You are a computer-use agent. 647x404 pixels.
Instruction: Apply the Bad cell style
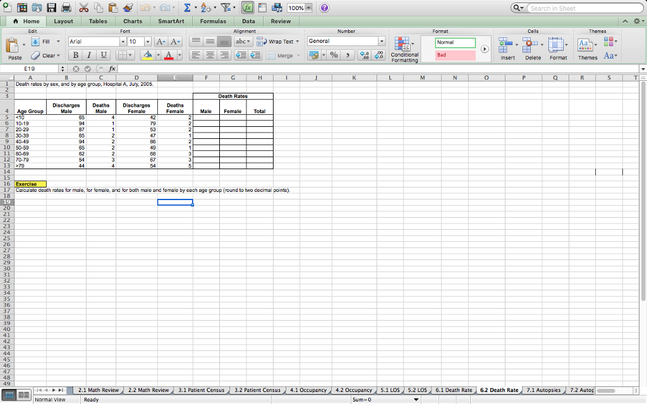(454, 56)
